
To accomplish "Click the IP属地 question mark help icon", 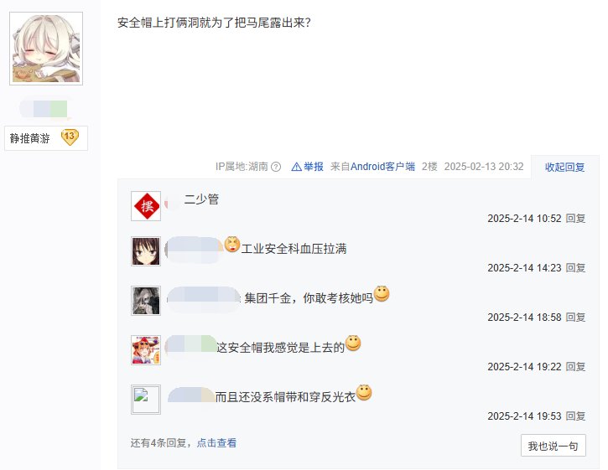I will [x=276, y=167].
